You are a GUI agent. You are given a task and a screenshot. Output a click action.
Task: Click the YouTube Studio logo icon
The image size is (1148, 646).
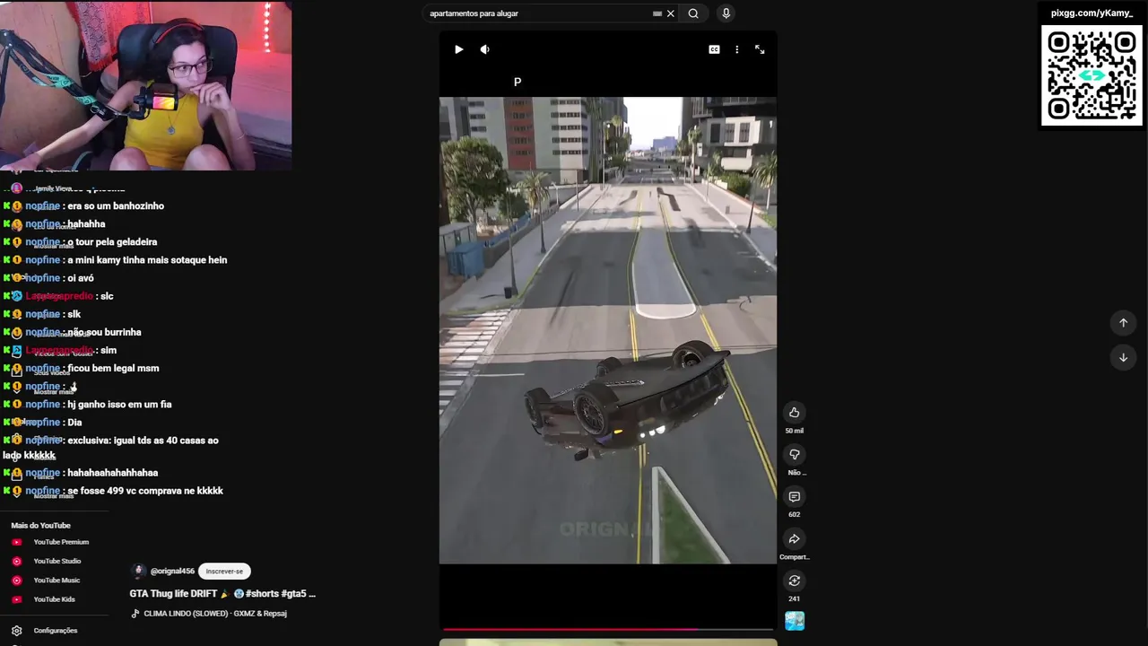[16, 562]
